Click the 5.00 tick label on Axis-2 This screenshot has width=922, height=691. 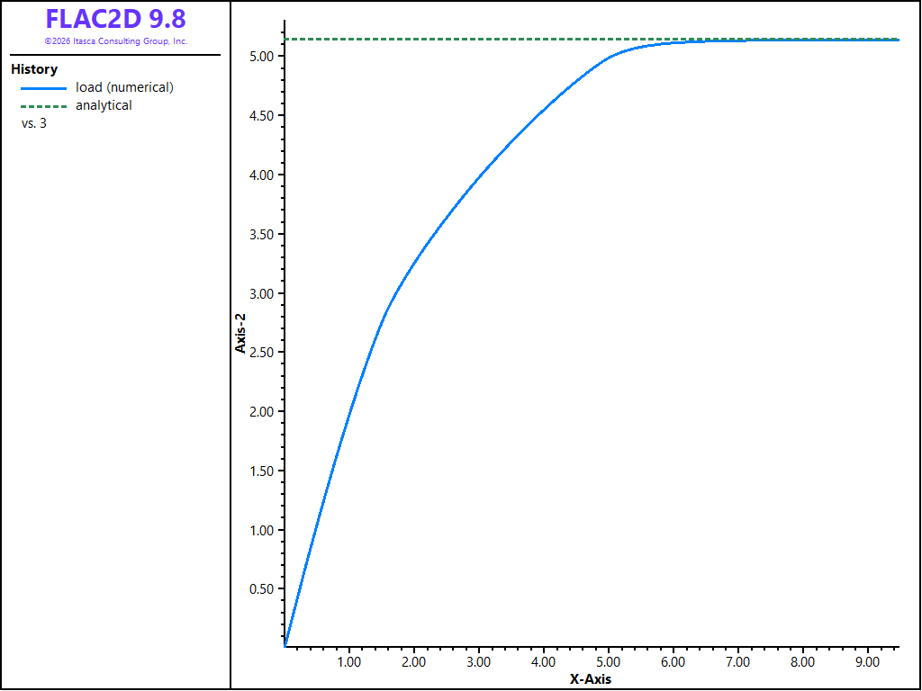(263, 57)
